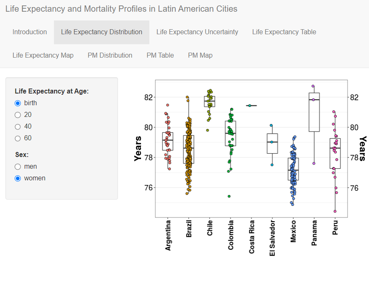Click the Chile boxplot on the chart
This screenshot has width=369, height=286.
click(209, 100)
